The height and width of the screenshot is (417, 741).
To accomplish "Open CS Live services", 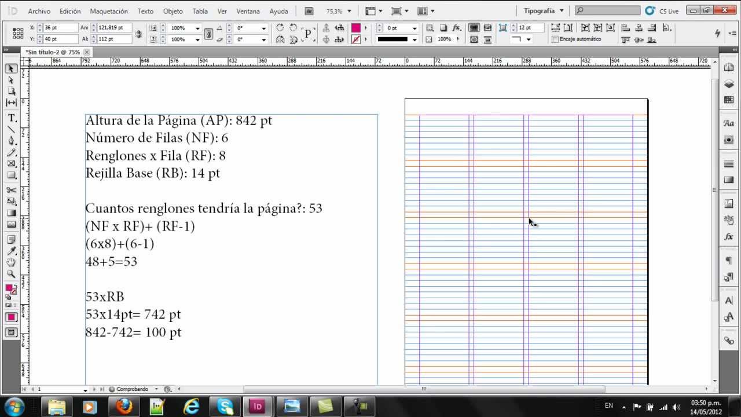I will [662, 11].
